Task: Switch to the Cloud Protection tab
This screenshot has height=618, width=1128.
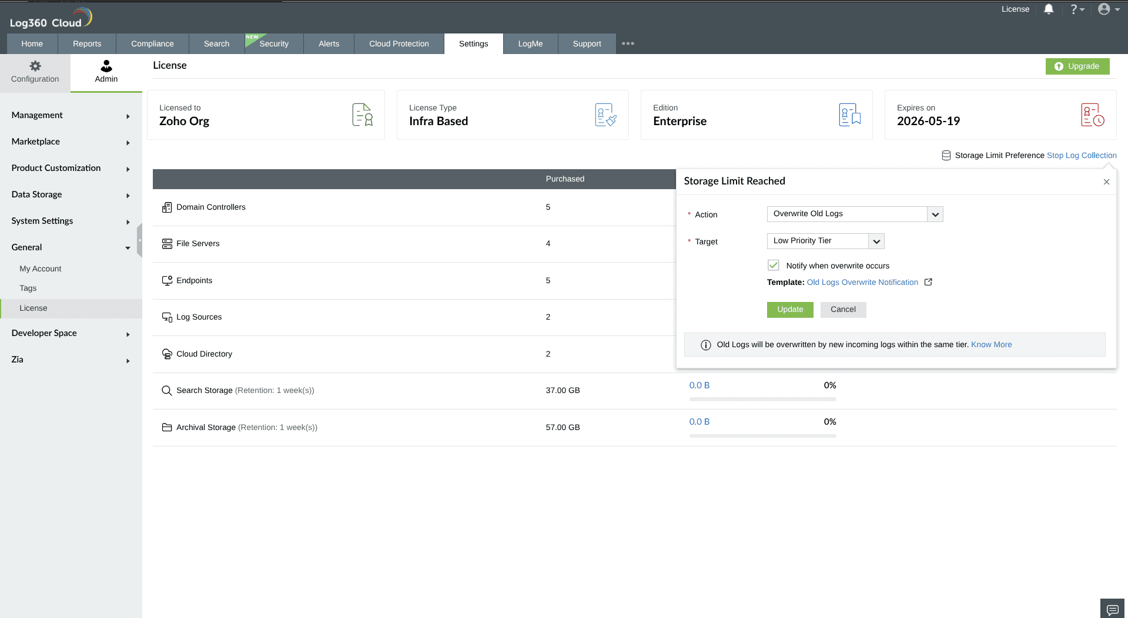Action: [399, 43]
